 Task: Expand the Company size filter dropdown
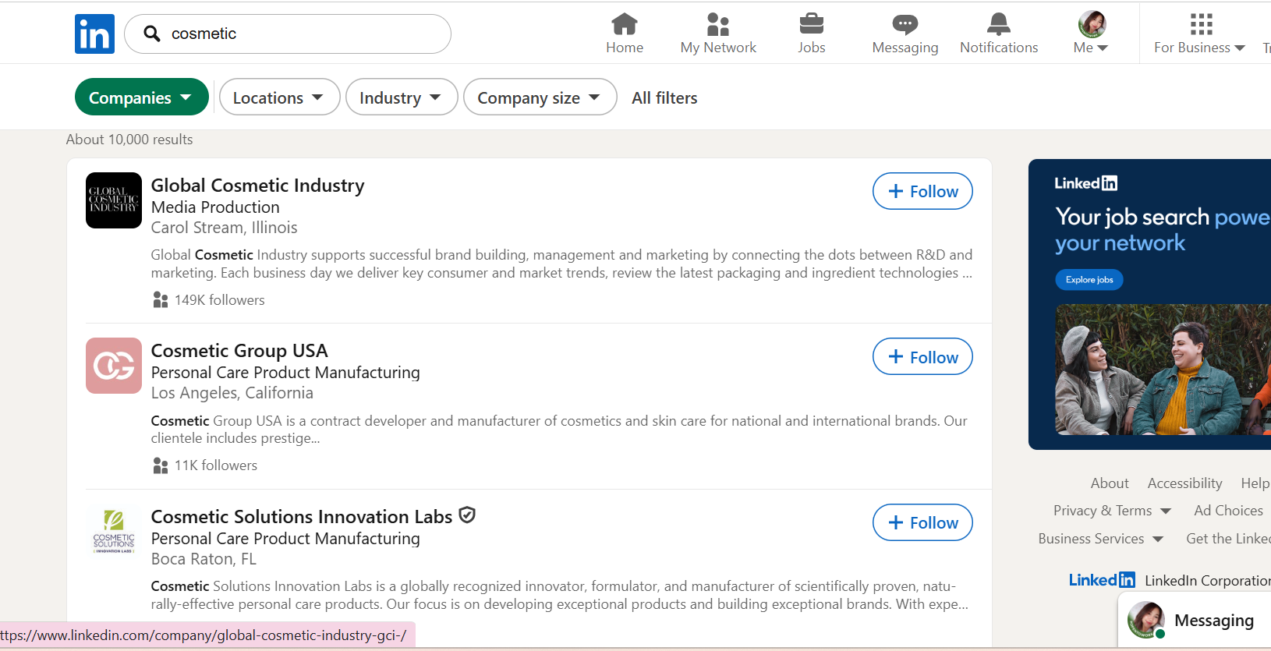click(540, 97)
